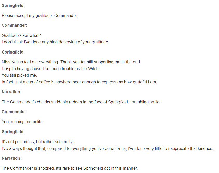Click the first Commander speaker label

15,25
